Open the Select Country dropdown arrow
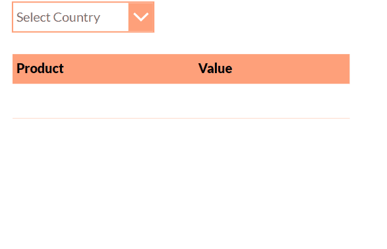Viewport: 387px width, 249px height. (x=141, y=17)
